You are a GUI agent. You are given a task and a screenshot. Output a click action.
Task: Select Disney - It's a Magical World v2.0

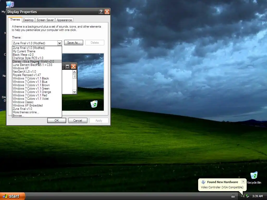point(37,61)
